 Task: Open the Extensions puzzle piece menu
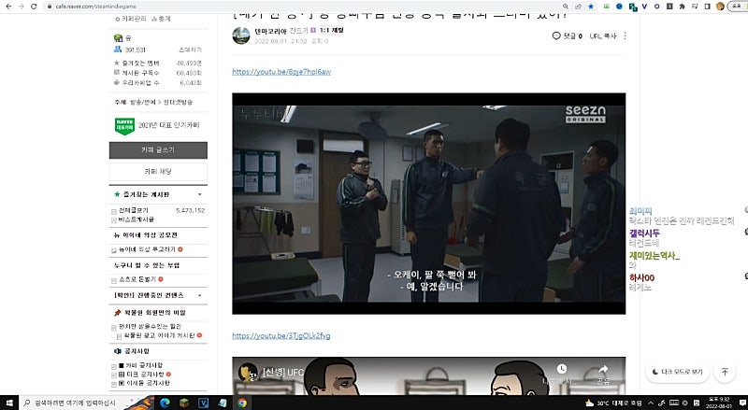click(x=683, y=7)
